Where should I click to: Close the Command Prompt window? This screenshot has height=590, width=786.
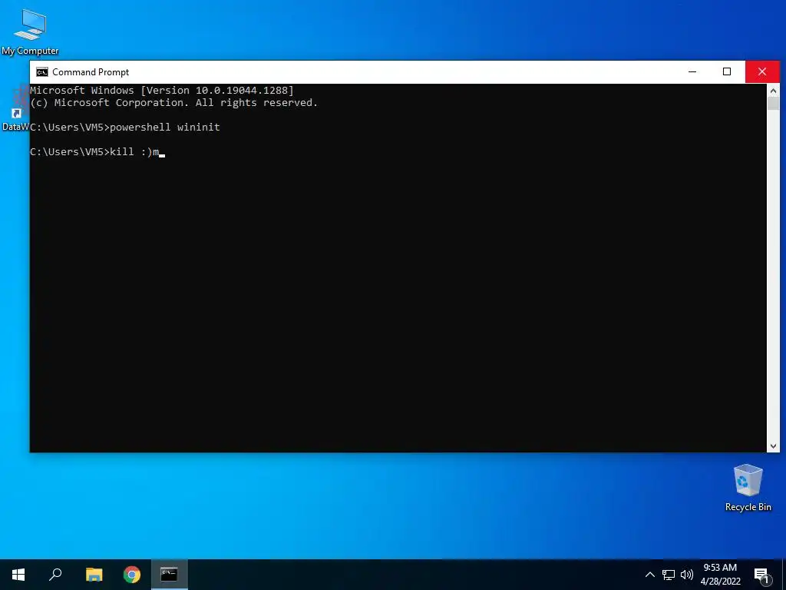762,71
